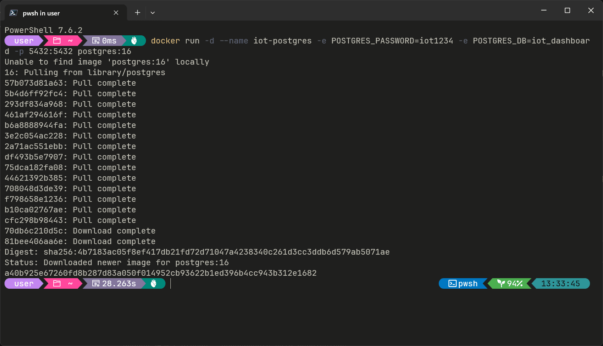Click the hand icon in the top prompt
This screenshot has height=346, width=603.
pos(134,41)
